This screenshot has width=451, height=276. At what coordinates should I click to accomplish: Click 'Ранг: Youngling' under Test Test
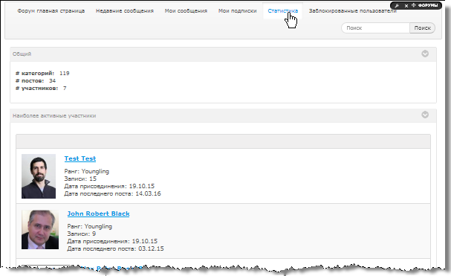[87, 171]
